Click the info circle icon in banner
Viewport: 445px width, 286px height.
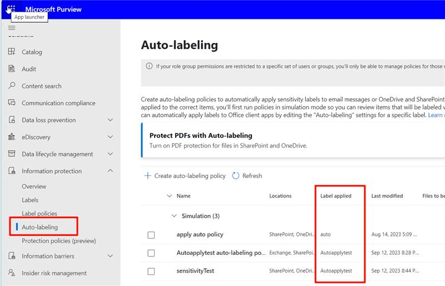pyautogui.click(x=149, y=66)
